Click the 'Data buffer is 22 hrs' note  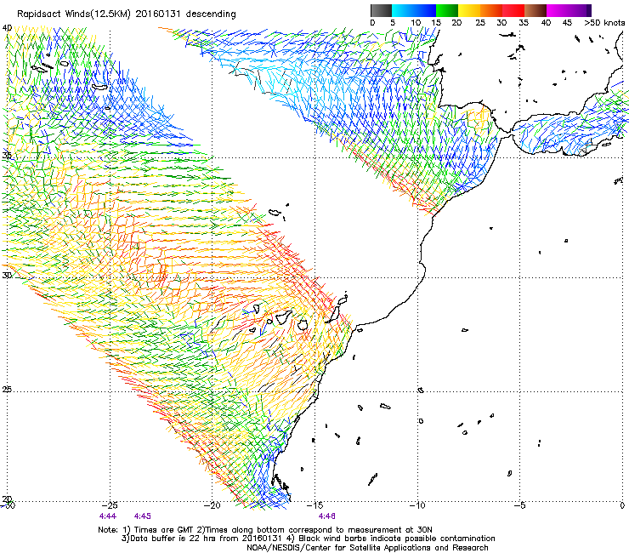pyautogui.click(x=171, y=539)
